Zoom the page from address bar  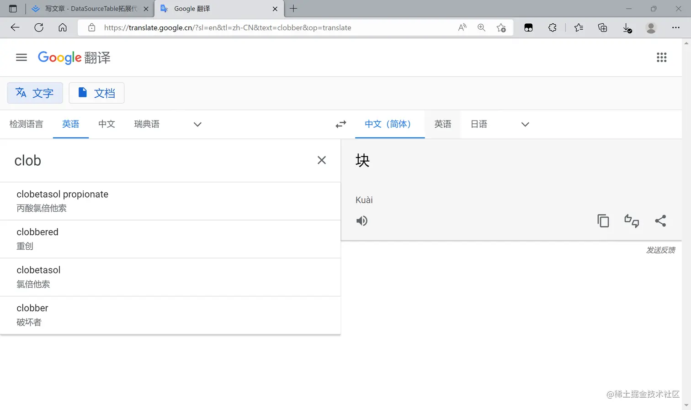click(481, 27)
